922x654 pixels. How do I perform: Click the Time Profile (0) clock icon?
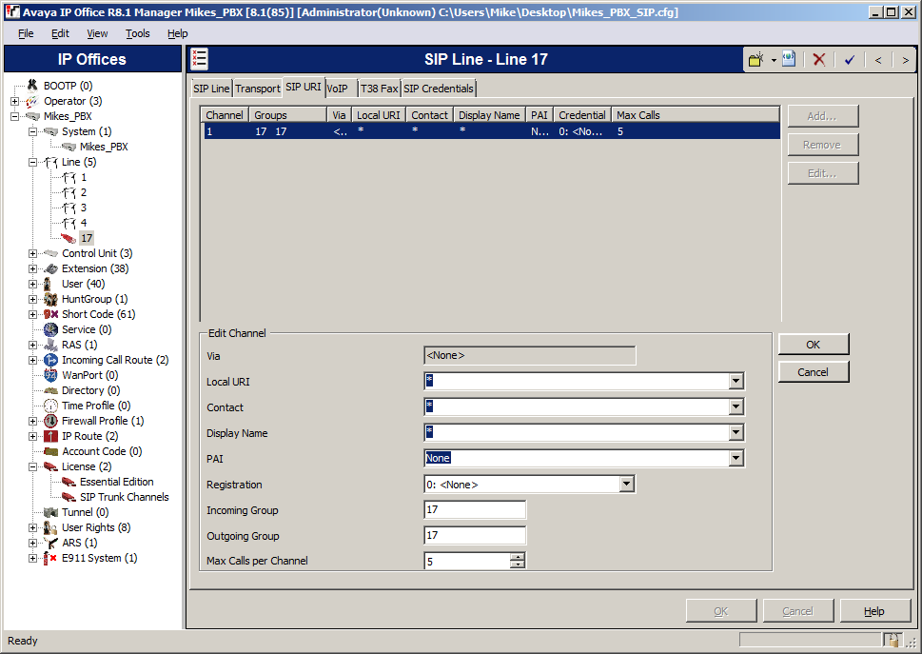point(51,406)
